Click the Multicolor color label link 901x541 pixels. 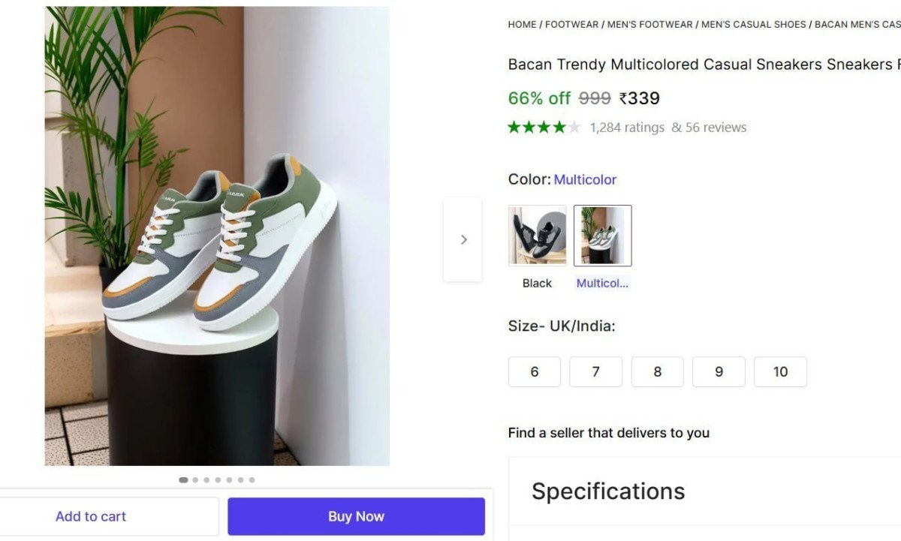tap(585, 179)
